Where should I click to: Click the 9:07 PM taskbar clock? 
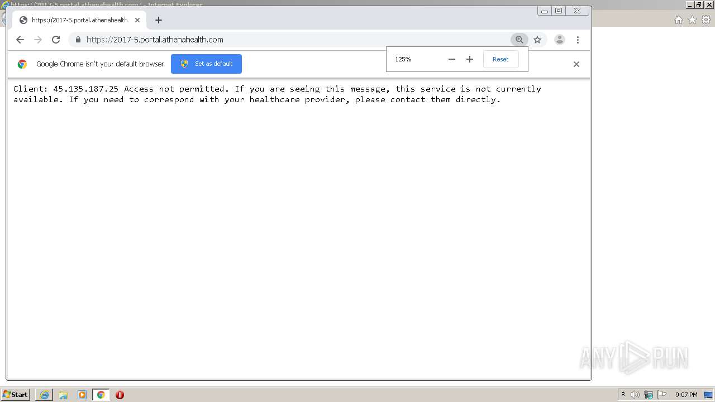tap(687, 395)
